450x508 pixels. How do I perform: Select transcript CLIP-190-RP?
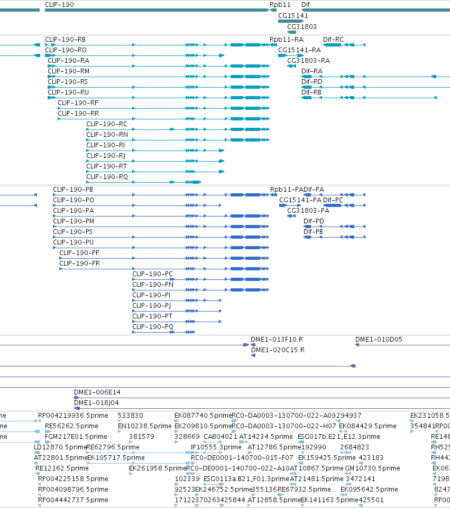pyautogui.click(x=163, y=108)
